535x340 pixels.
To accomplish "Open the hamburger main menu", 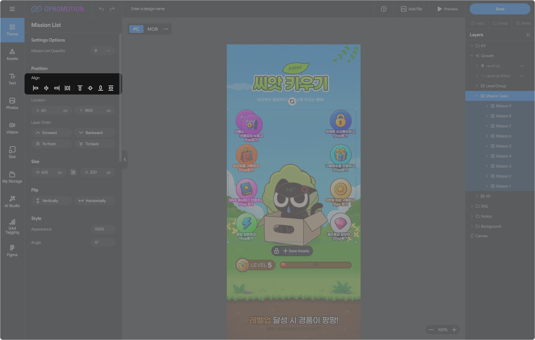I will 12,9.
